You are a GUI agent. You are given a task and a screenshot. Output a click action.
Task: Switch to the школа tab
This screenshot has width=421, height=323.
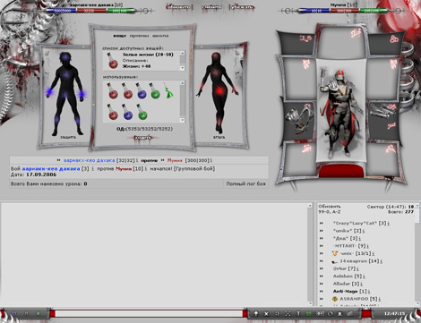pyautogui.click(x=160, y=36)
